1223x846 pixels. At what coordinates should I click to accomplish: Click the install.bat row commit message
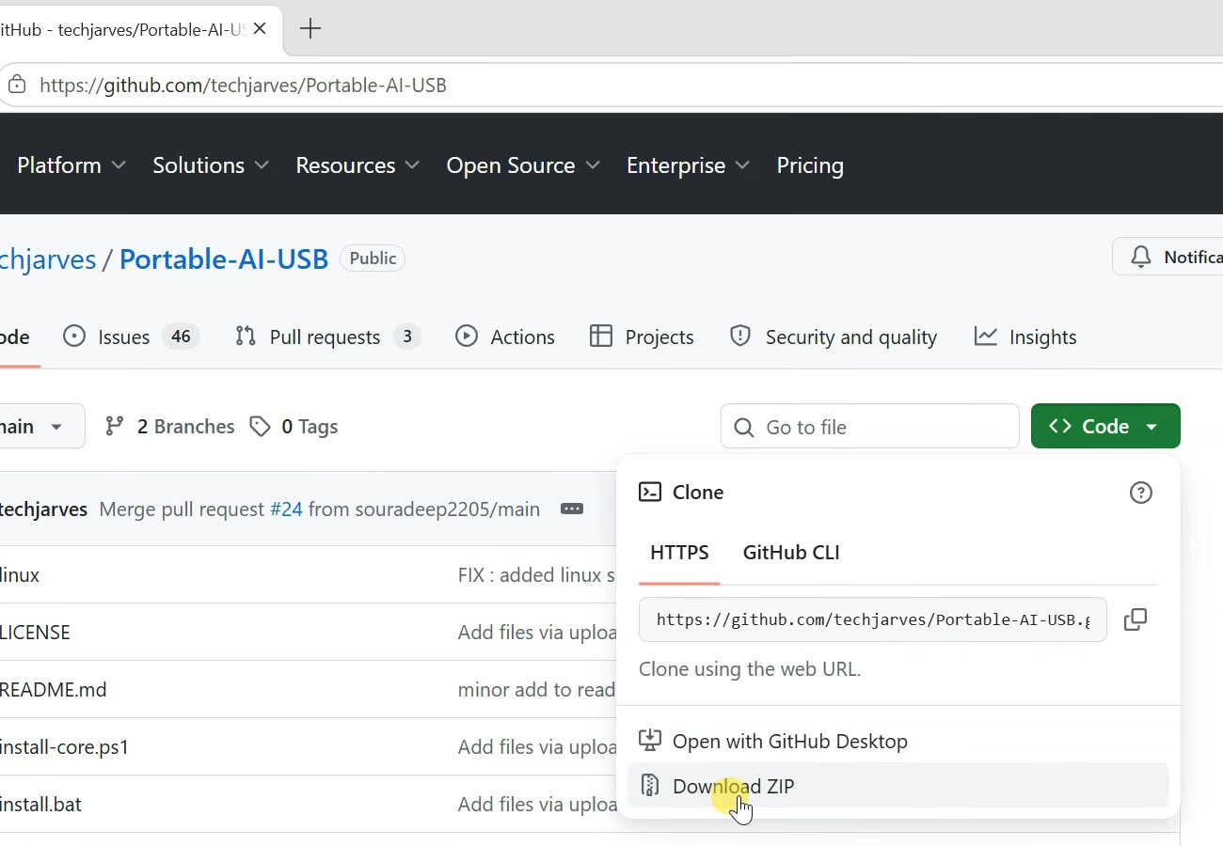click(x=537, y=805)
